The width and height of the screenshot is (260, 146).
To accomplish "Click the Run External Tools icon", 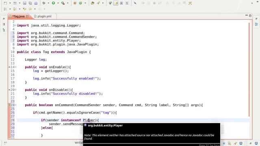I will pos(63,3).
